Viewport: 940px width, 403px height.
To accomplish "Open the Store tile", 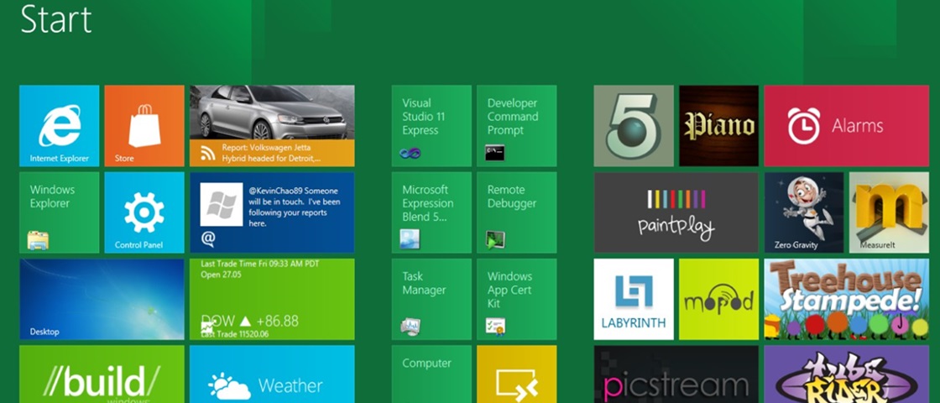I will [x=144, y=126].
